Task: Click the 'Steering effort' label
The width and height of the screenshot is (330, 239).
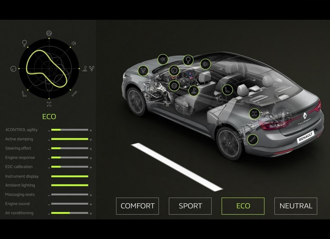Action: click(x=18, y=148)
